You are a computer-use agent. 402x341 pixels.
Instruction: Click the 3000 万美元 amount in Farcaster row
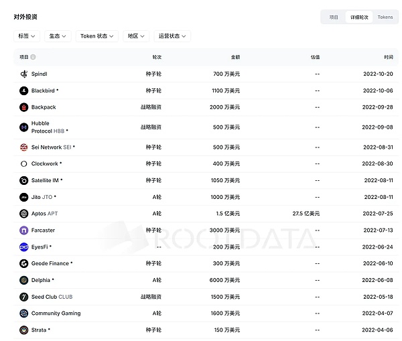pyautogui.click(x=225, y=230)
